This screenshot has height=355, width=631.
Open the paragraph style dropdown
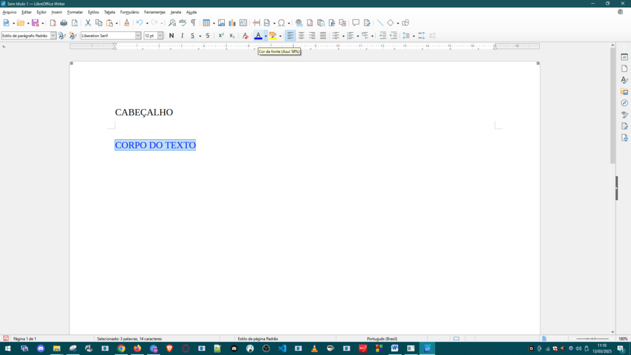point(53,36)
